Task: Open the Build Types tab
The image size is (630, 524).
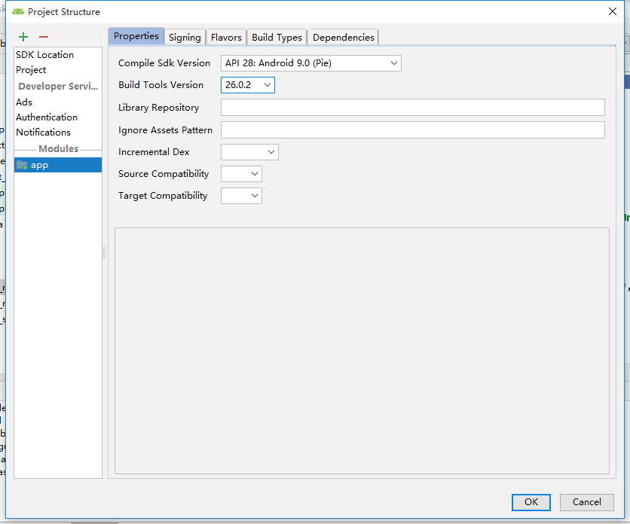Action: [x=276, y=36]
